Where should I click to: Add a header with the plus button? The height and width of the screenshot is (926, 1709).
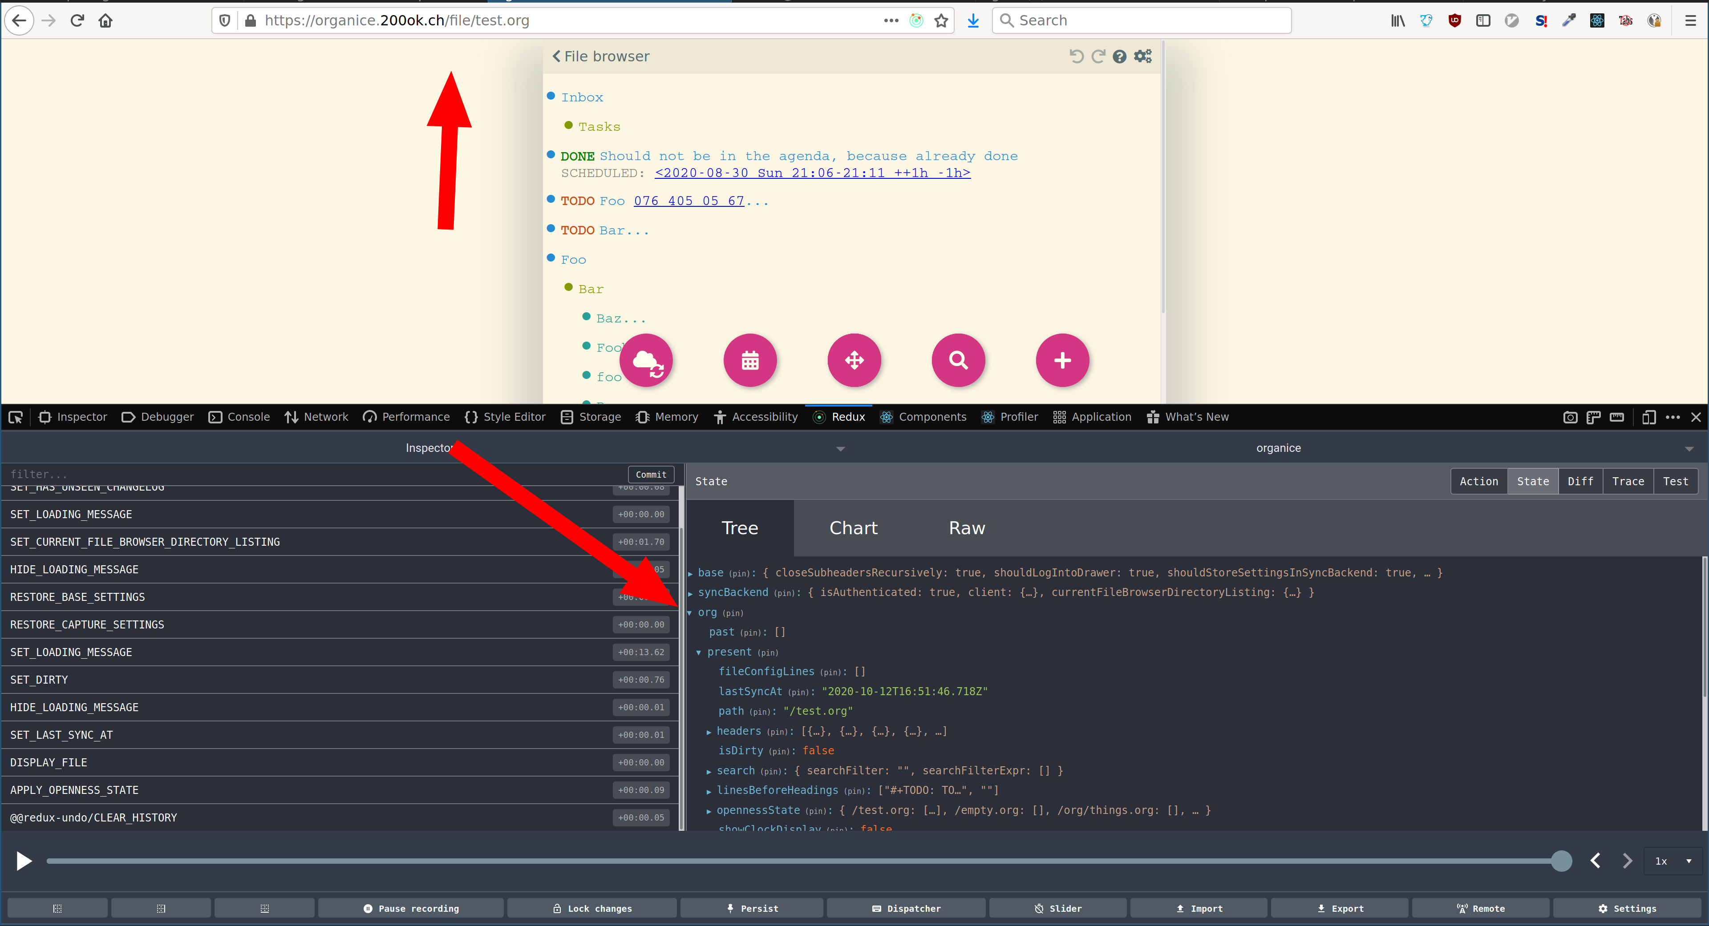point(1062,361)
